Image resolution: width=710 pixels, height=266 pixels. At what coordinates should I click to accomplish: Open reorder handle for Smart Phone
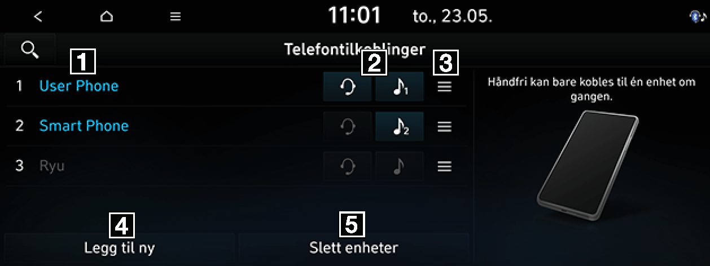tap(445, 127)
